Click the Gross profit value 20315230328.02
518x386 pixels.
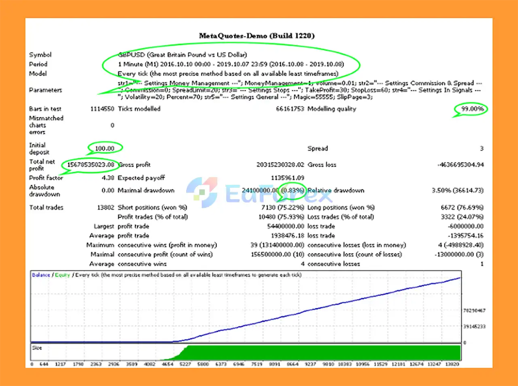[280, 165]
